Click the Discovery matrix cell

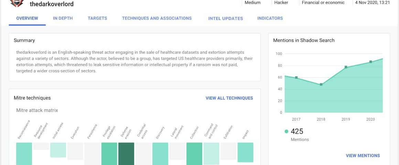coord(160,154)
